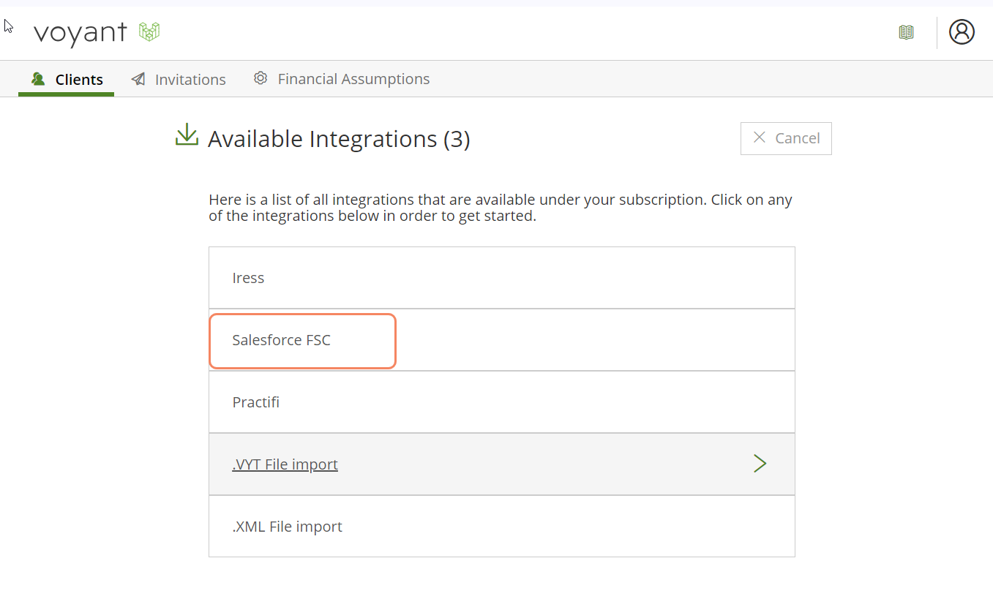Click the Invitations paper-plane icon

coord(138,79)
